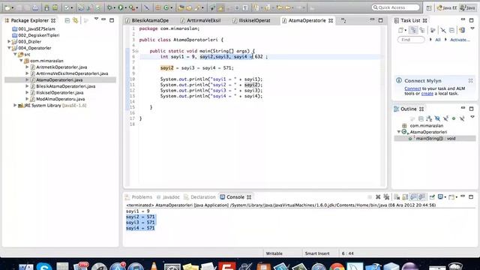Click the Clear Console icon

click(397, 196)
